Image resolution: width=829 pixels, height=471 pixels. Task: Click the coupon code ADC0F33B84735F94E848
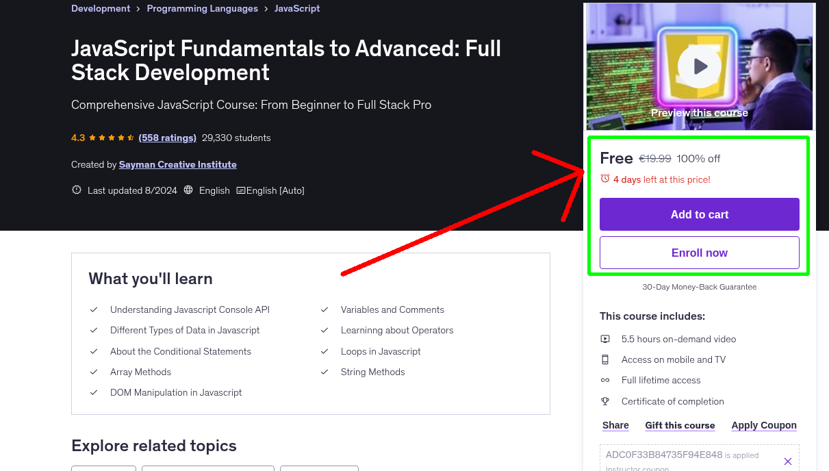tap(664, 455)
